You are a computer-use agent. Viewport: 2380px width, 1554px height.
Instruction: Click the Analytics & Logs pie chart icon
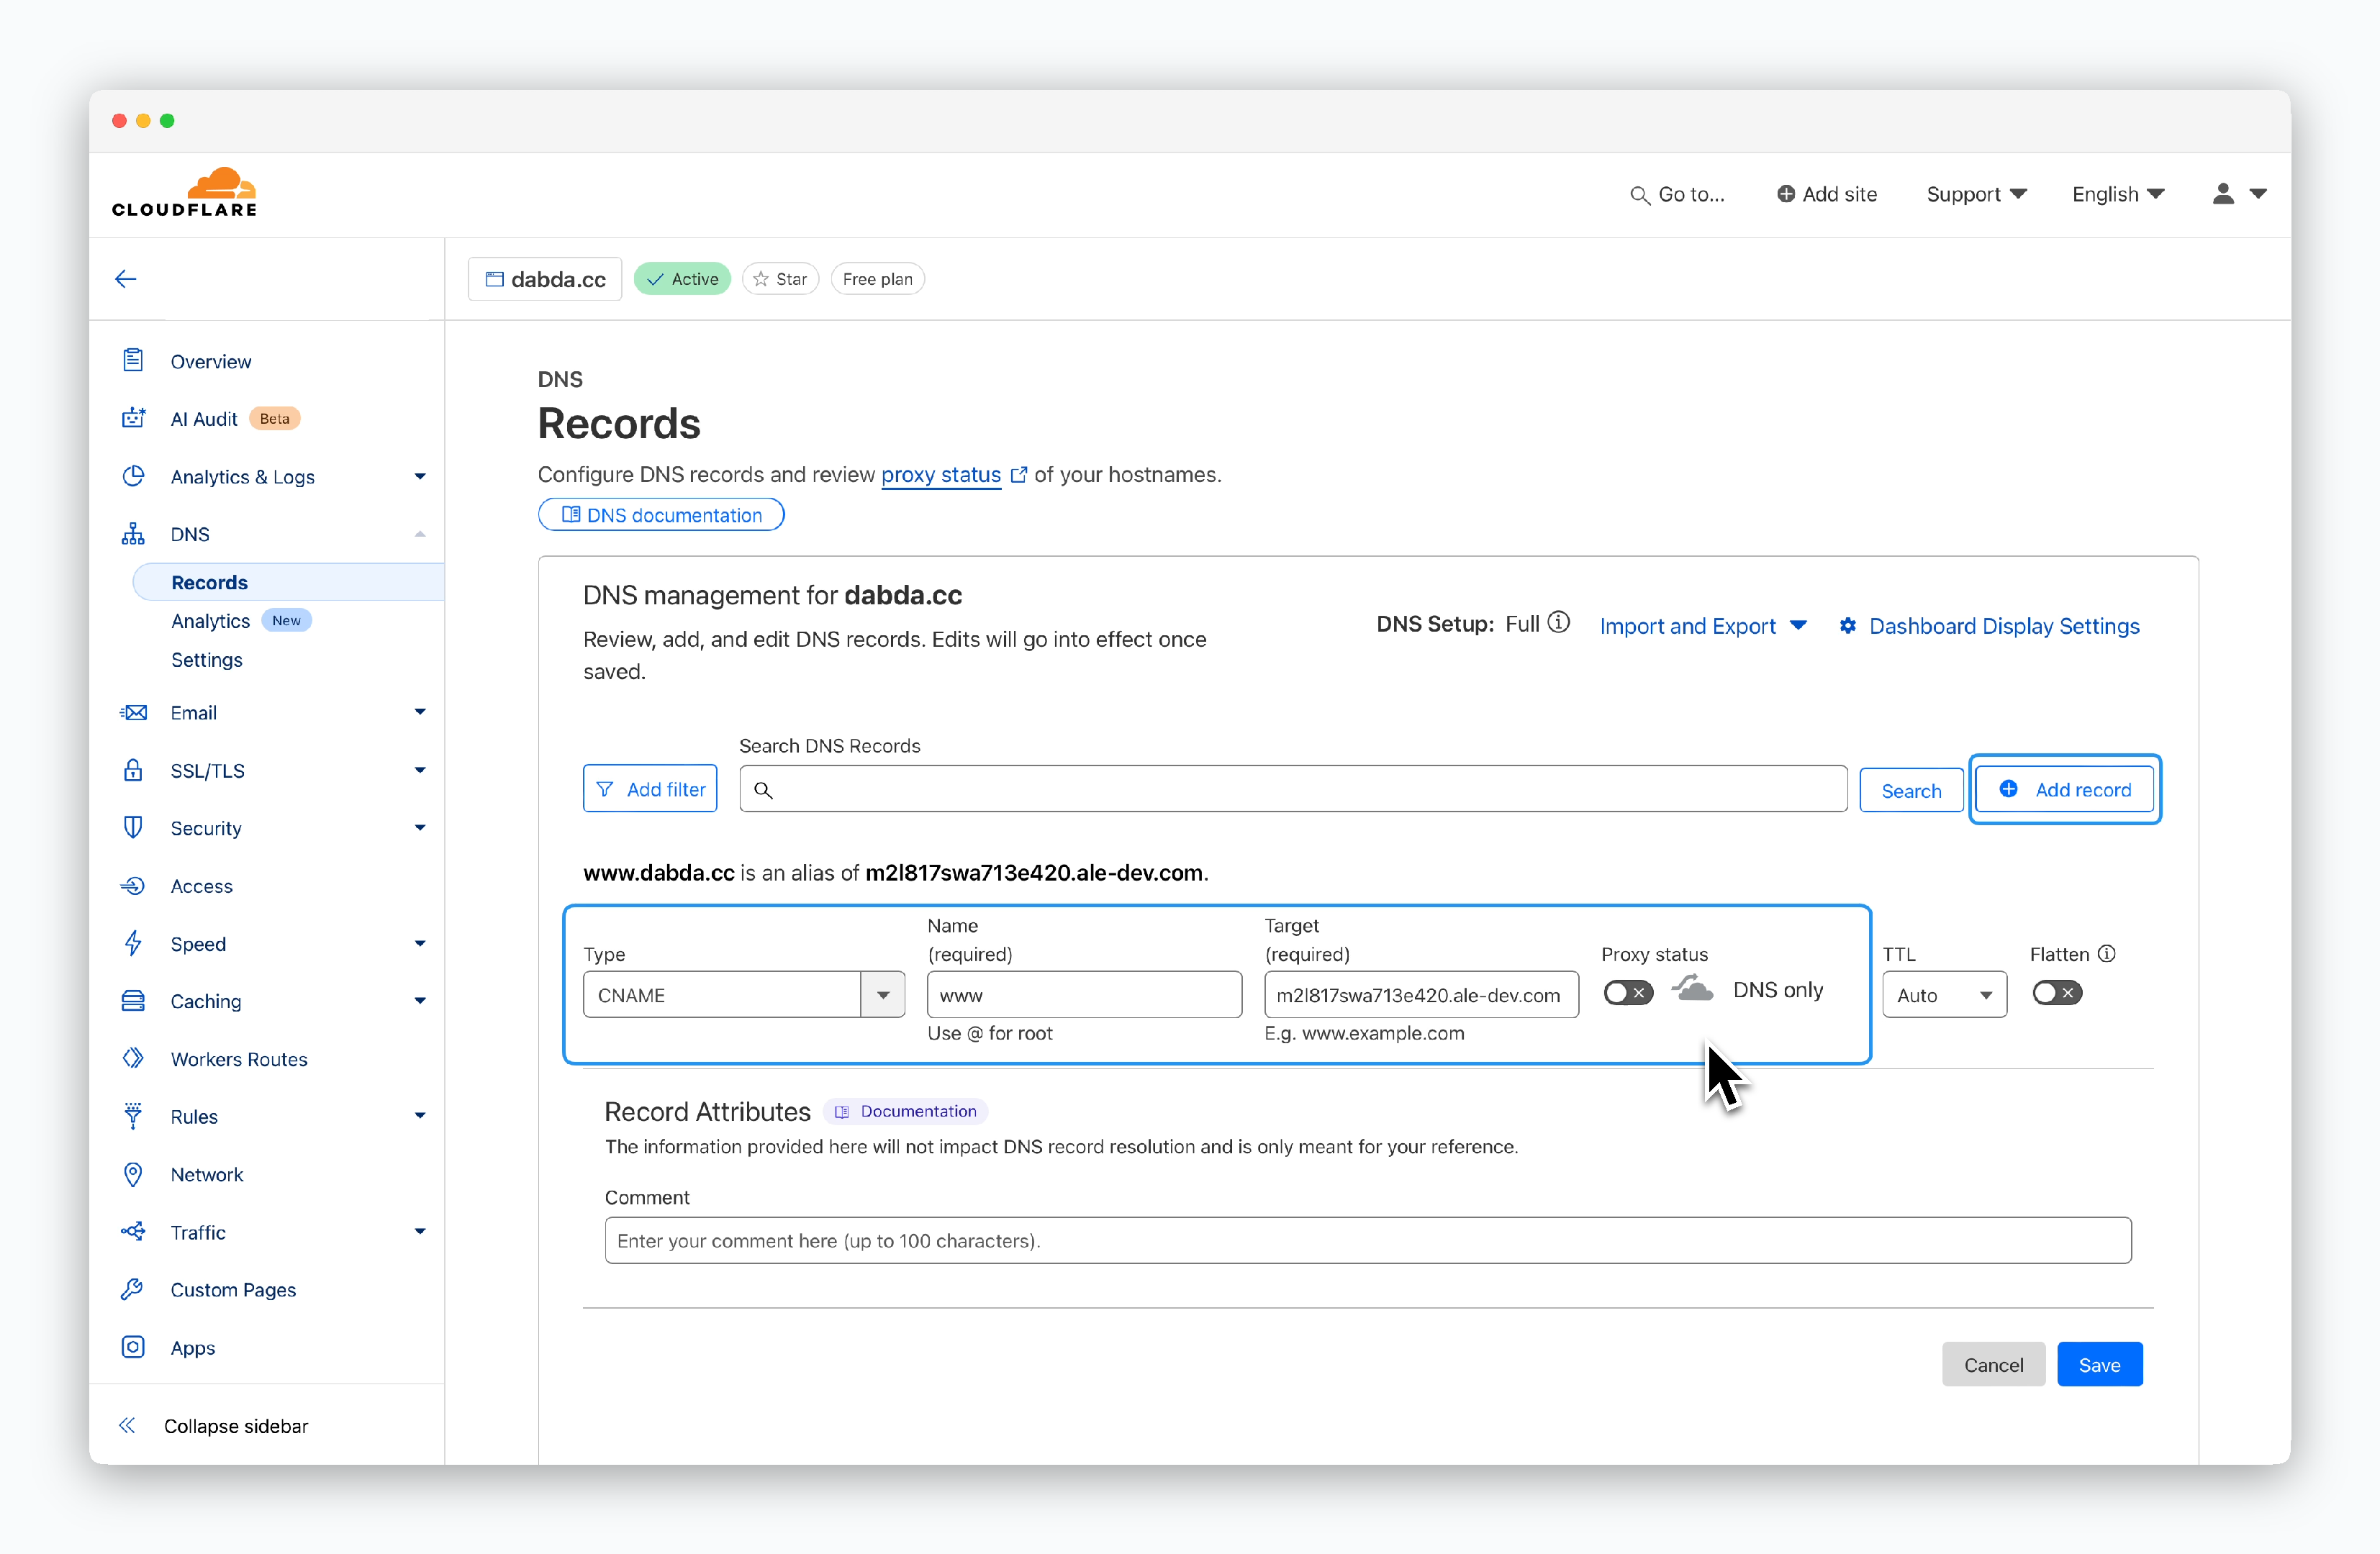(x=133, y=476)
